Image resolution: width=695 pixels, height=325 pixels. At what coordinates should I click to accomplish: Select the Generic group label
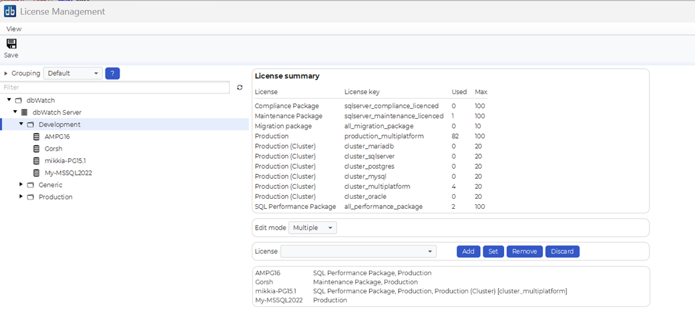coord(51,185)
